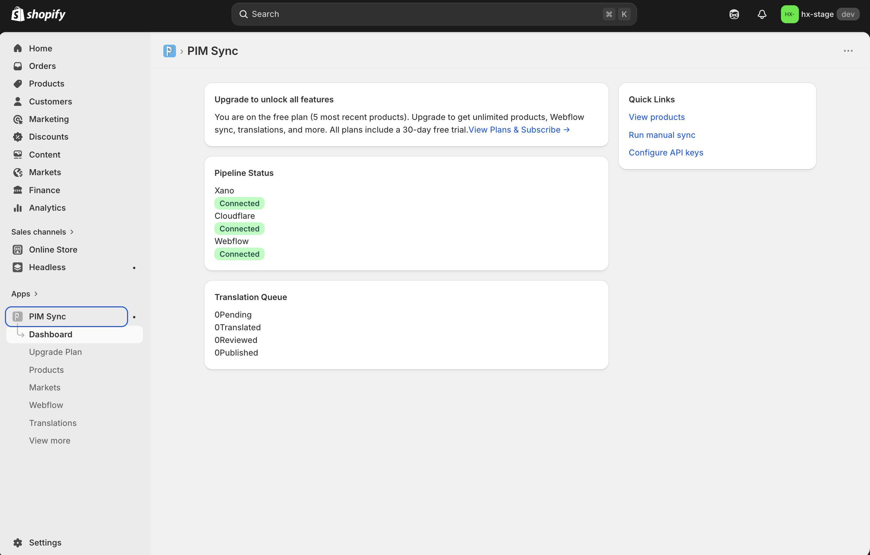Screen dimensions: 870x555
Task: Click the PIM Sync sidebar app icon
Action: [x=18, y=317]
